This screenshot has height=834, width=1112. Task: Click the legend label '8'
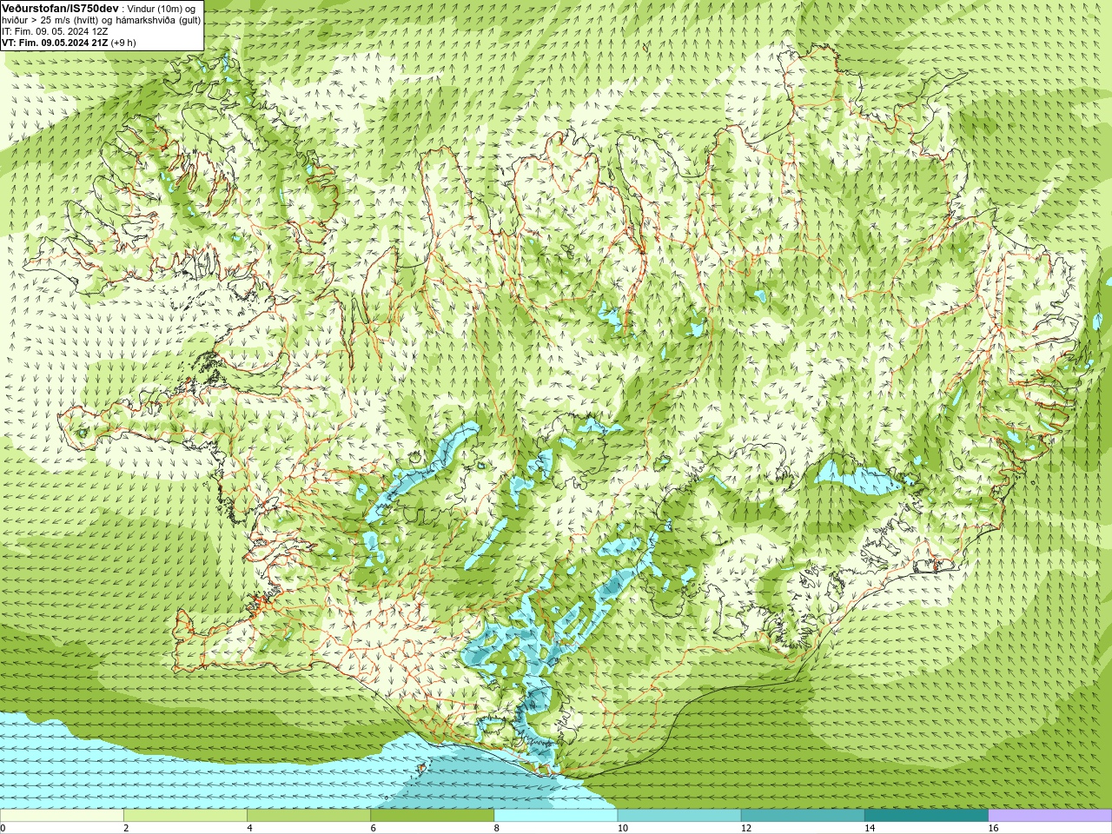click(x=498, y=828)
